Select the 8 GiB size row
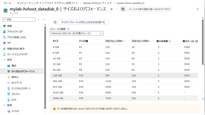205x115 pixels. (x=124, y=53)
